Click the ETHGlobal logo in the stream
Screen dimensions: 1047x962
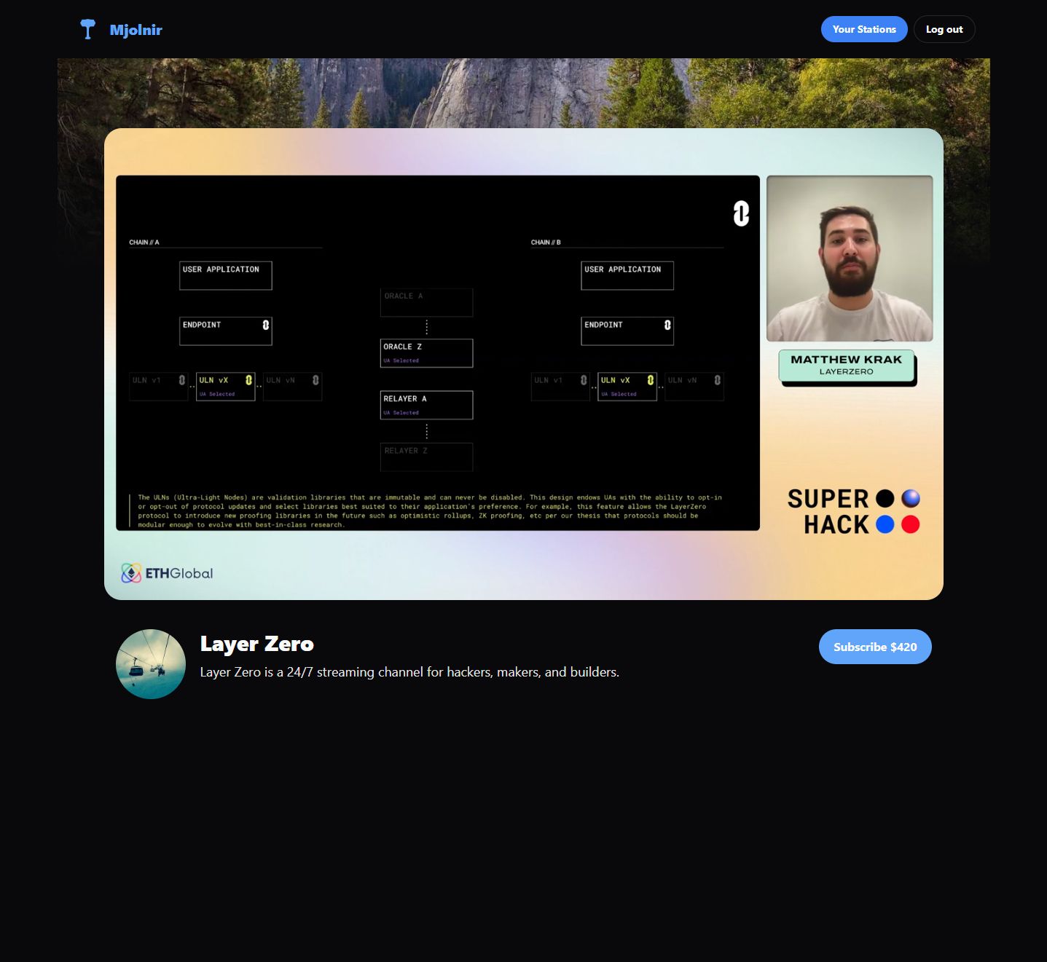pos(168,573)
